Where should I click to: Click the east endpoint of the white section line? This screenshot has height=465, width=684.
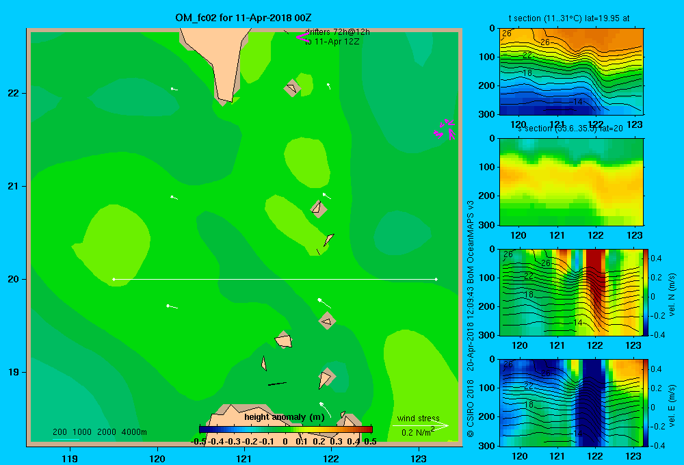(436, 279)
